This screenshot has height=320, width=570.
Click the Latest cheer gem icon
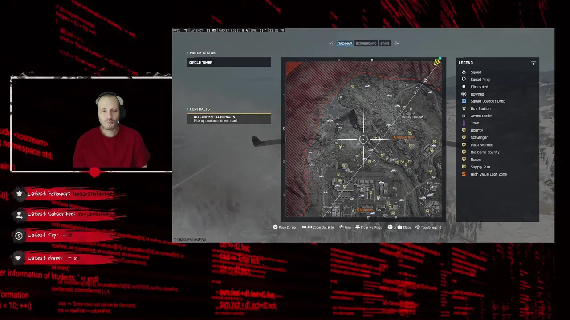pyautogui.click(x=18, y=258)
